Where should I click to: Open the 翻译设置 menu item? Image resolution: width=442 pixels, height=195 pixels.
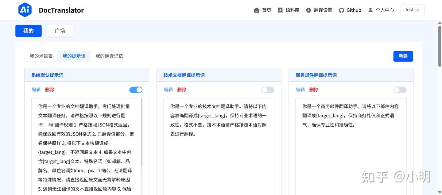pos(323,10)
